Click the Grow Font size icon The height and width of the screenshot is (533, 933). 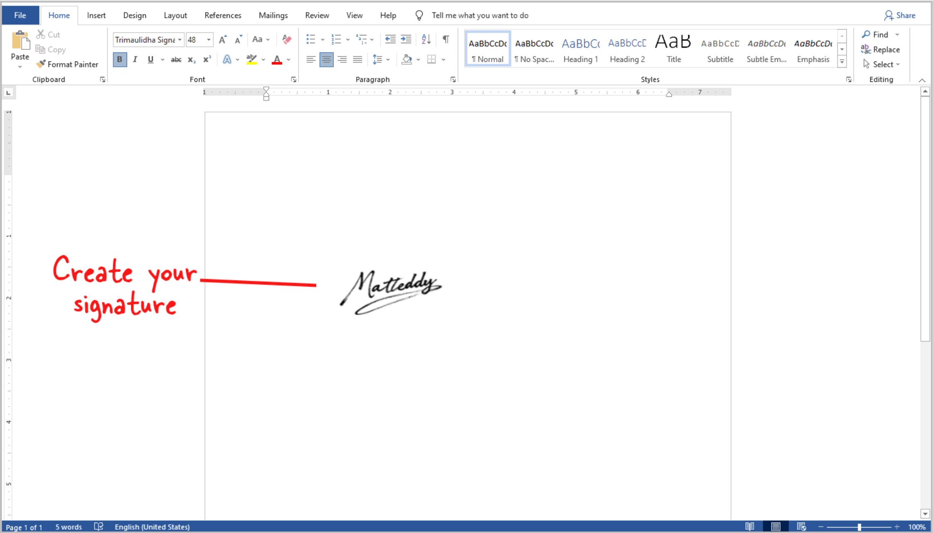[x=223, y=39]
